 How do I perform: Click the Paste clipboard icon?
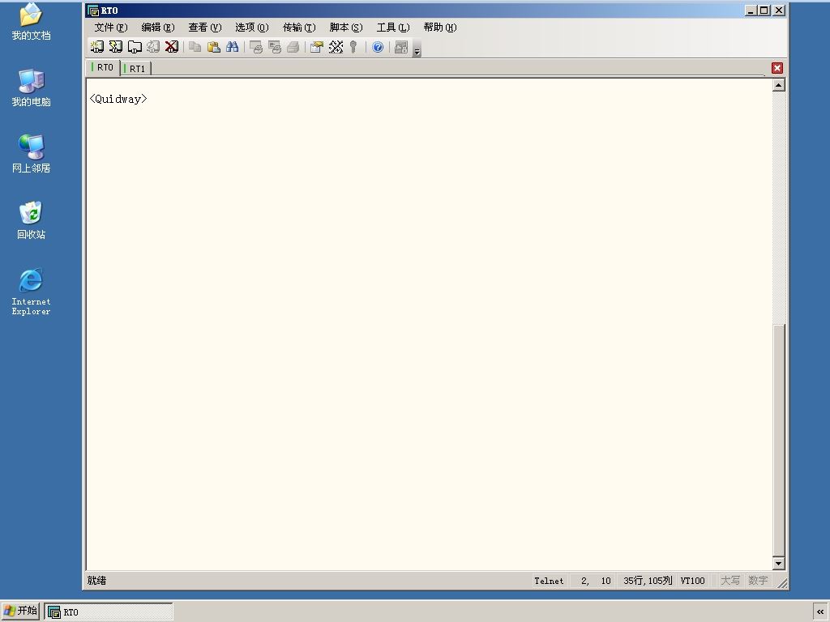[213, 47]
